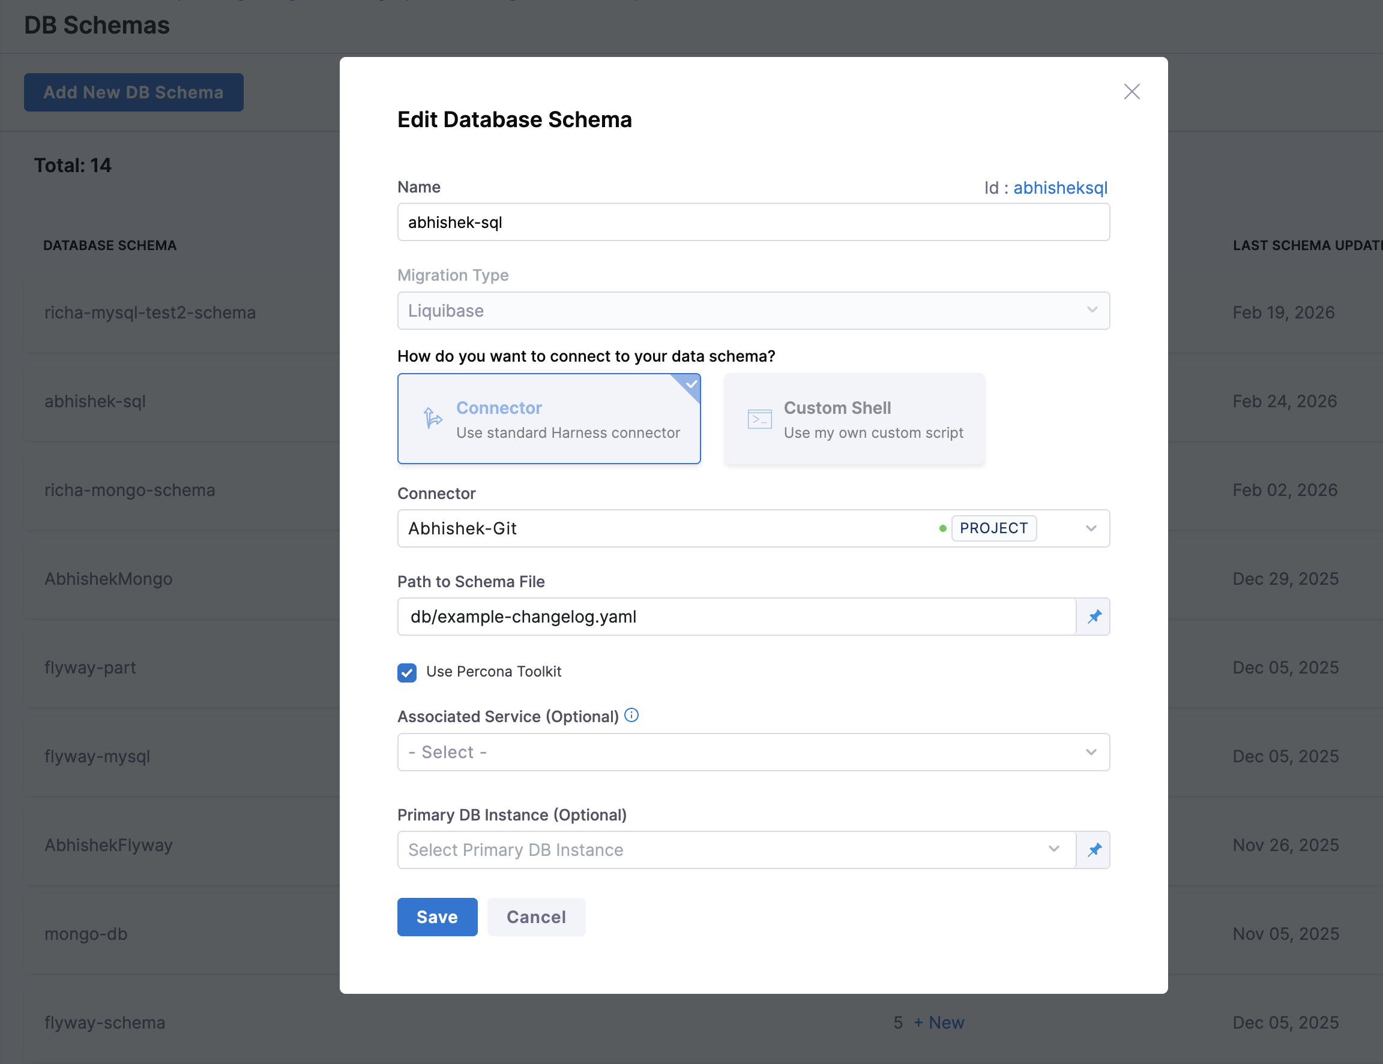Open the abhisheksql Id link
Viewport: 1383px width, 1064px height.
(x=1060, y=187)
